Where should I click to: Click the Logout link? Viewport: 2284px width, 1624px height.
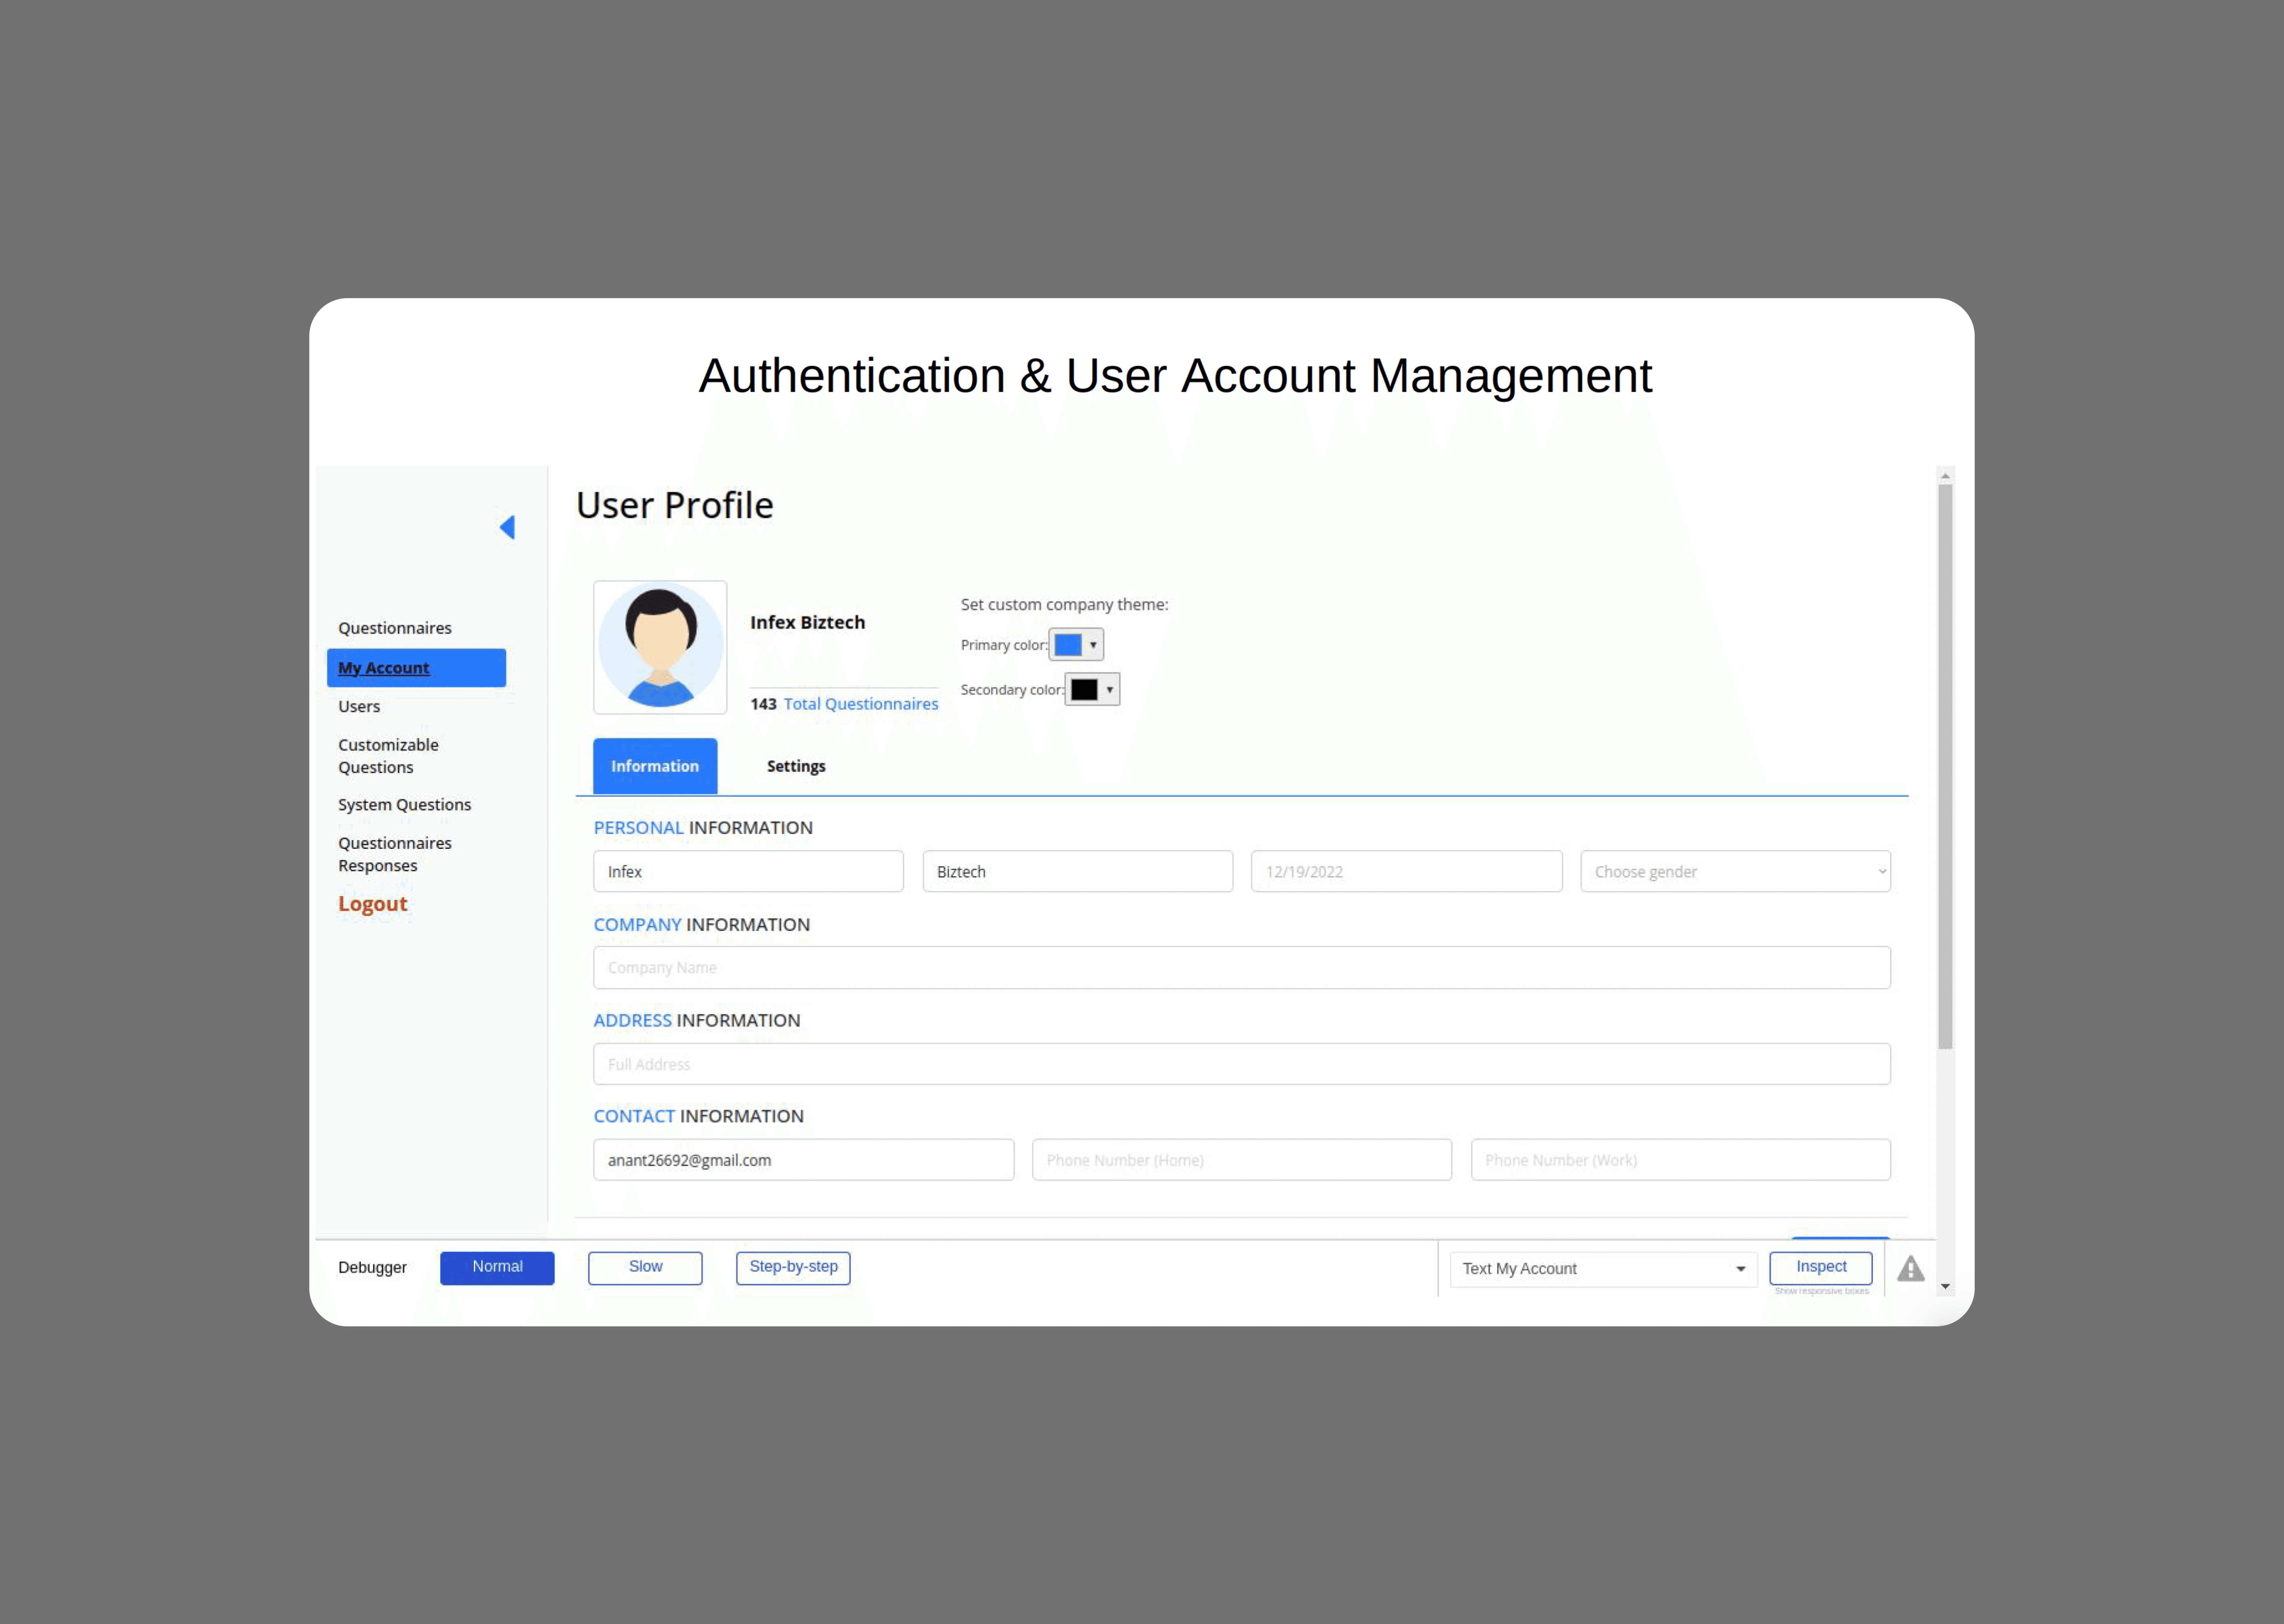coord(373,903)
